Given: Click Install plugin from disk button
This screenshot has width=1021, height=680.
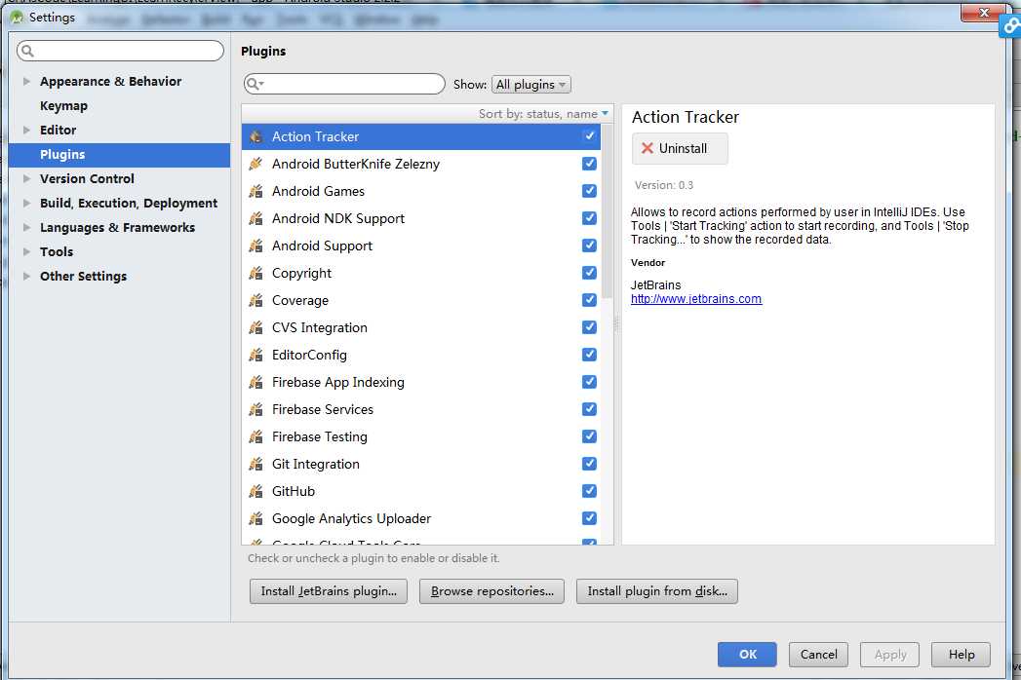Looking at the screenshot, I should [657, 591].
